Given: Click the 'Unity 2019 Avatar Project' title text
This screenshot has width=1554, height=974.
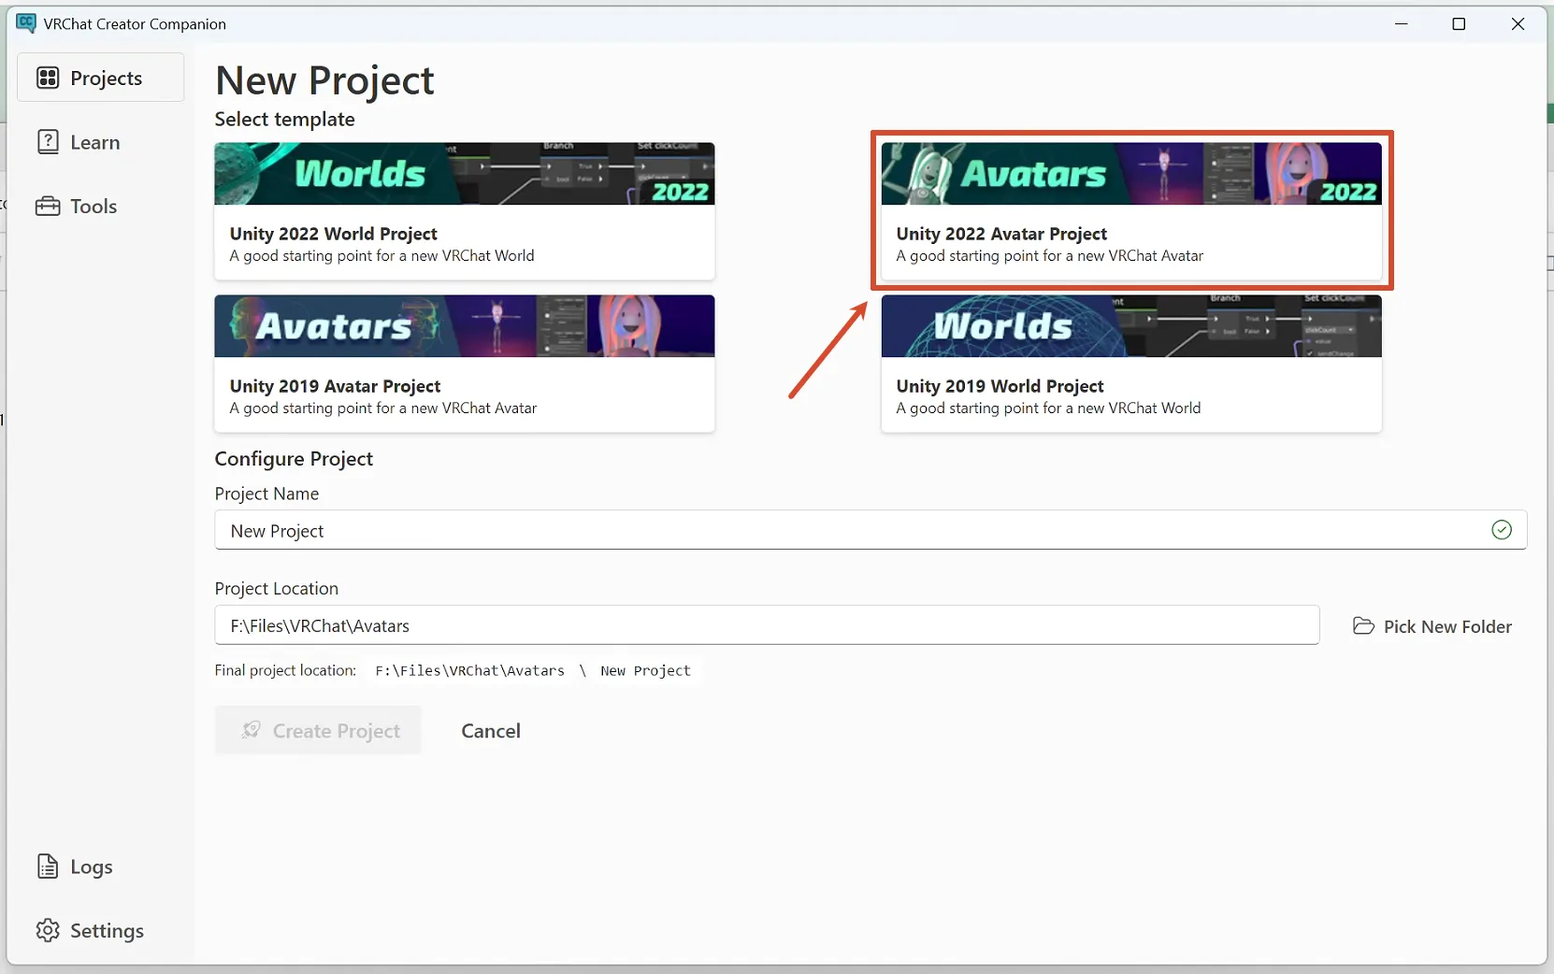Looking at the screenshot, I should tap(335, 386).
